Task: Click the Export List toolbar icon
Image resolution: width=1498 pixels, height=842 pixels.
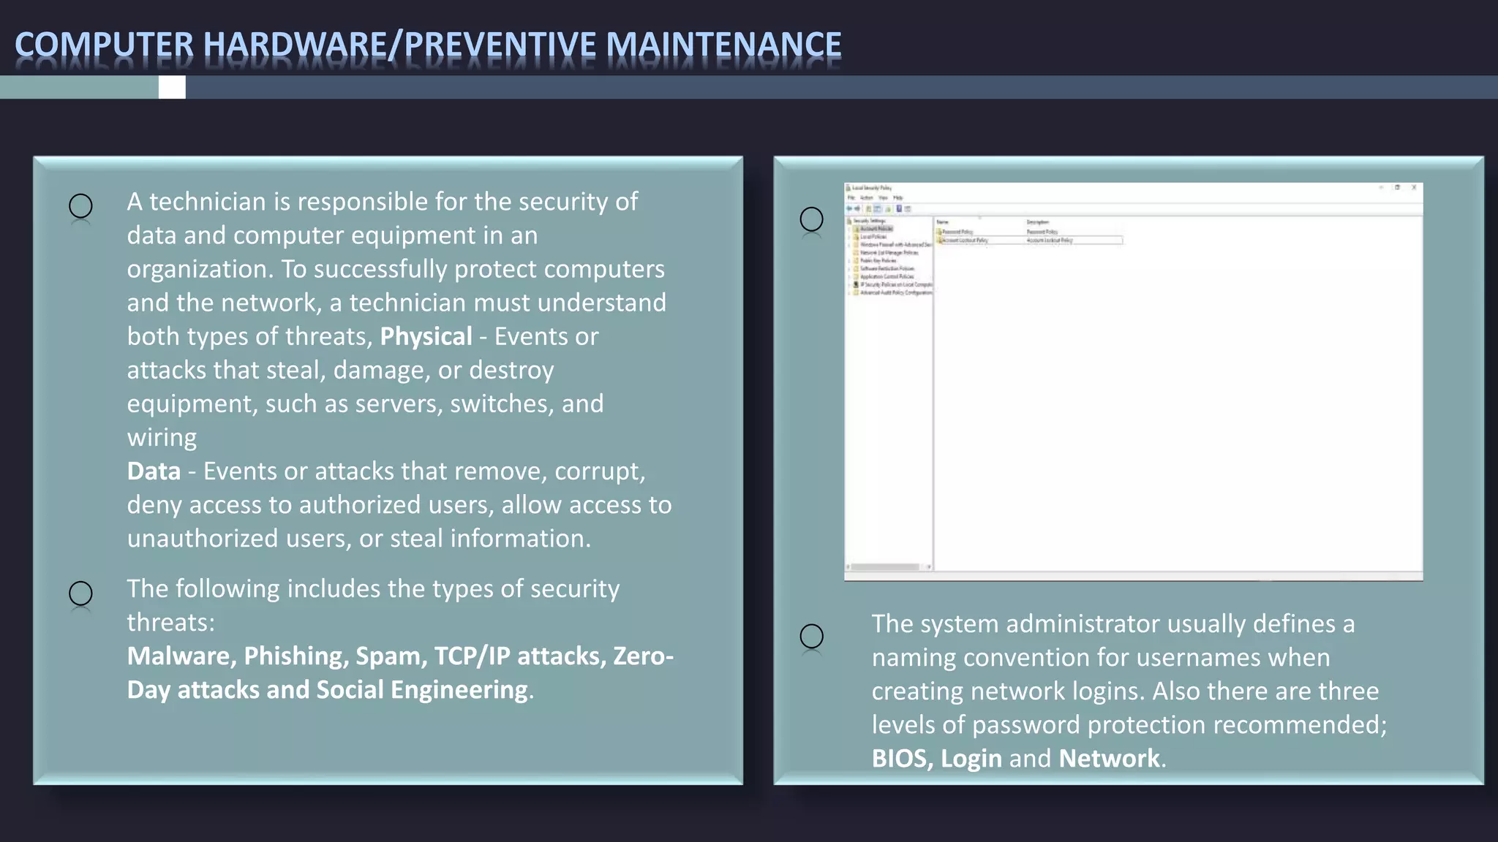Action: point(888,209)
